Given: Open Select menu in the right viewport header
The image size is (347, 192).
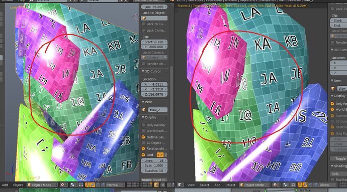Looking at the screenshot, I should click(x=204, y=185).
